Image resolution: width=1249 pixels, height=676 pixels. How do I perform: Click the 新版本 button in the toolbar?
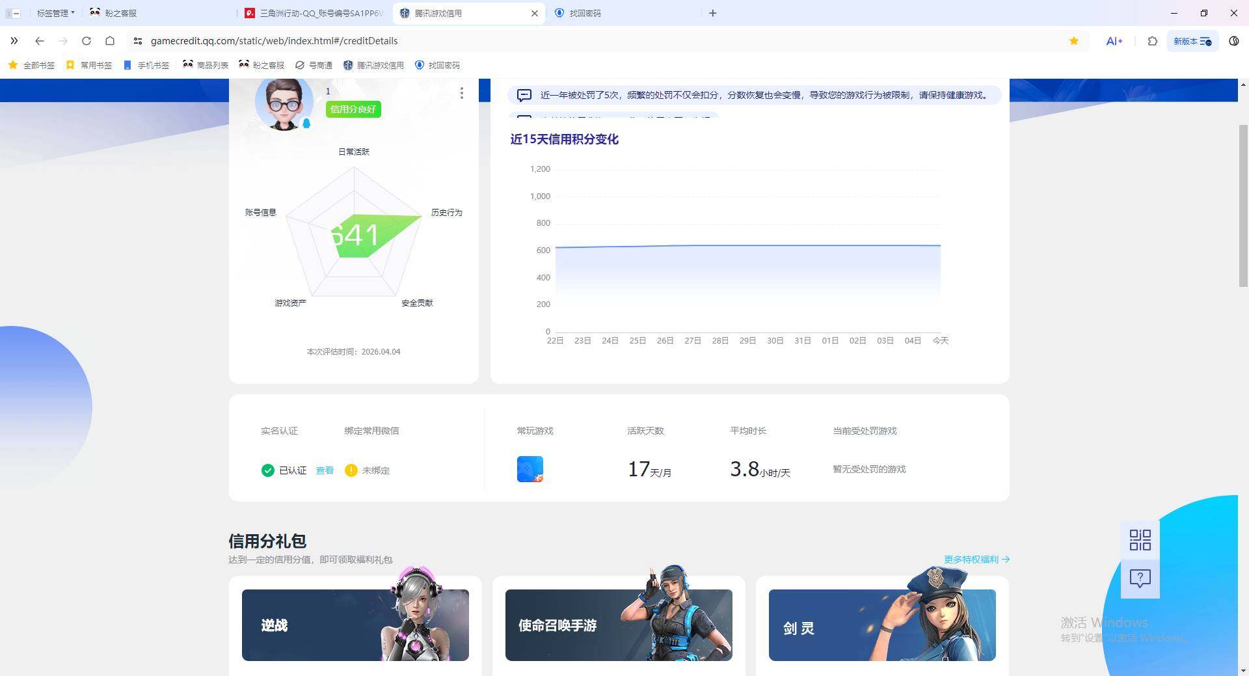[1192, 40]
